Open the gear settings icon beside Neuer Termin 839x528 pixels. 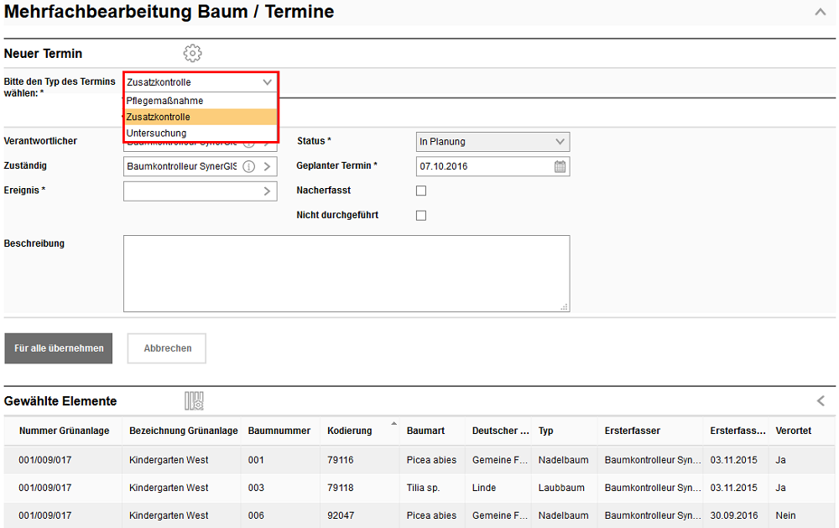[x=193, y=53]
